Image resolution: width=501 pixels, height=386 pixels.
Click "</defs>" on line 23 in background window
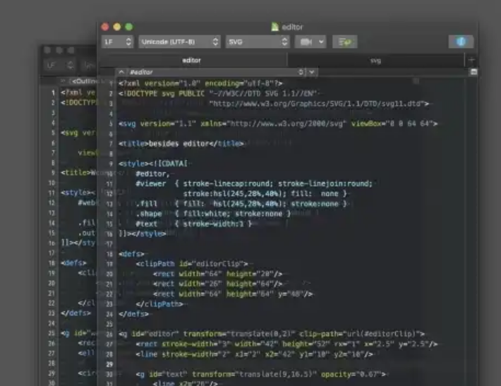click(76, 313)
